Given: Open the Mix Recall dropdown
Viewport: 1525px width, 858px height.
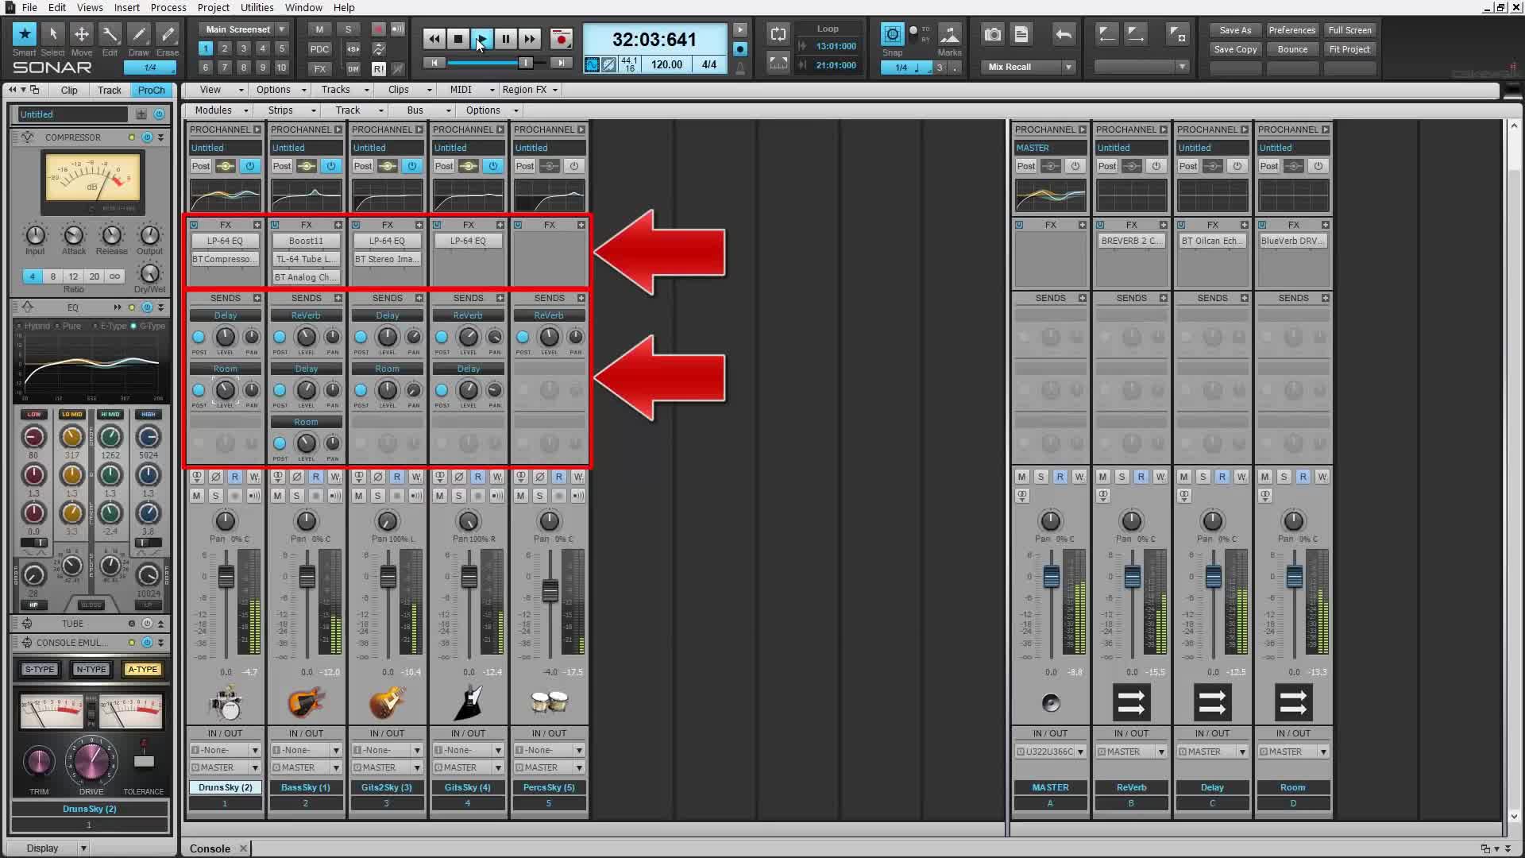Looking at the screenshot, I should (x=1068, y=68).
